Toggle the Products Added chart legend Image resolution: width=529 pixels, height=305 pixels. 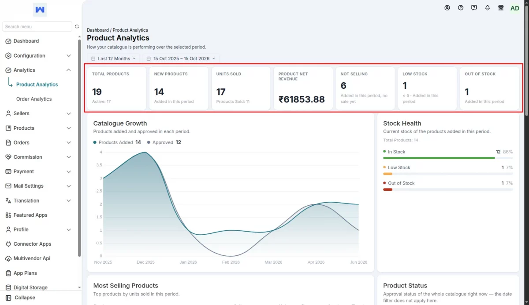coord(117,142)
